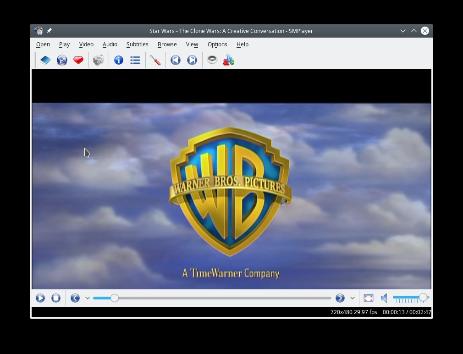Minimize the SMPlayer window
The width and height of the screenshot is (463, 354).
(403, 31)
